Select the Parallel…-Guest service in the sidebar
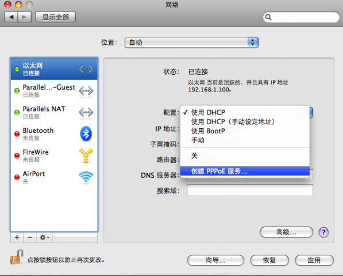Viewport: 343px width, 276px height. (x=54, y=91)
